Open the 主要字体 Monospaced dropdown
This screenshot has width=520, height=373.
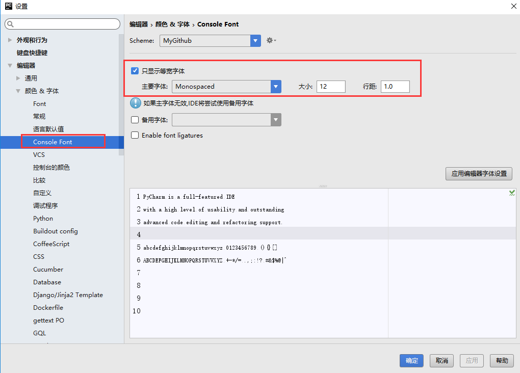click(x=276, y=87)
